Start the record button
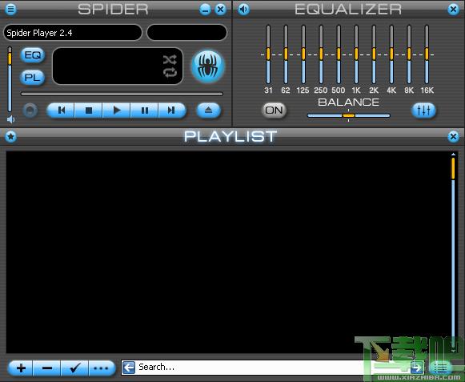 coord(30,111)
